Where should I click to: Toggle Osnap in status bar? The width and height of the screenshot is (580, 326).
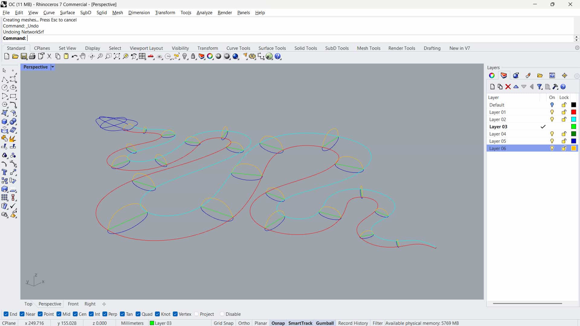(x=278, y=323)
